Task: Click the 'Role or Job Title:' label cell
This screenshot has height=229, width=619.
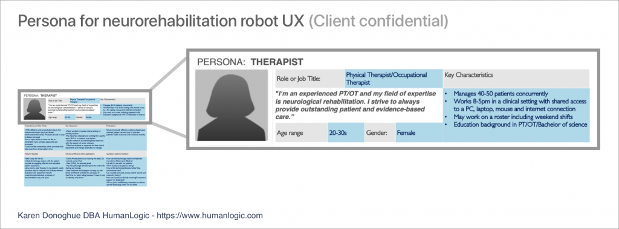Action: click(x=309, y=78)
